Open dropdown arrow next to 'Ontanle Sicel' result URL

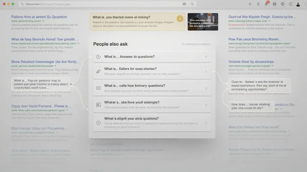tap(272, 66)
